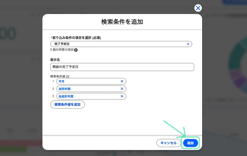This screenshot has width=247, height=156.
Task: Click the 検索条件値 (3) label
Action: coord(60,76)
